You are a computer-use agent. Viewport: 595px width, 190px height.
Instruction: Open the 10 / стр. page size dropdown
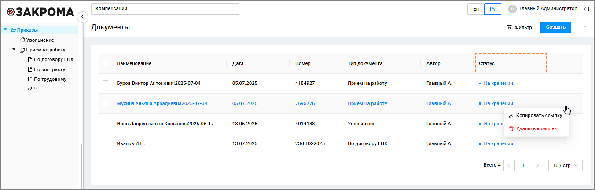pyautogui.click(x=566, y=165)
